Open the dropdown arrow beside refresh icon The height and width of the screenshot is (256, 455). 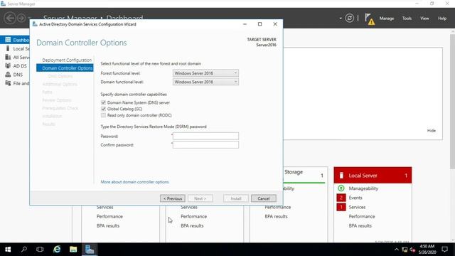pyautogui.click(x=341, y=18)
